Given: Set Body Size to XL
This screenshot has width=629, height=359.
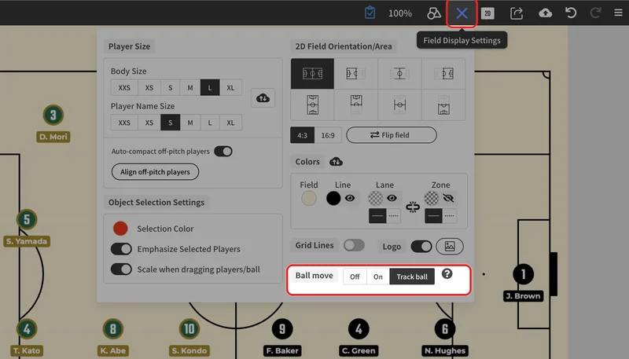Looking at the screenshot, I should pyautogui.click(x=230, y=88).
